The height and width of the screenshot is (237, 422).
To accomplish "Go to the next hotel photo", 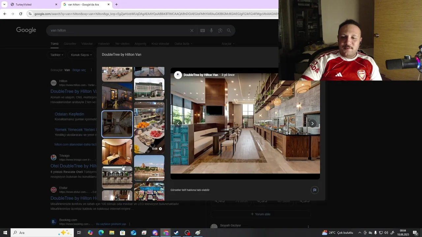I will pos(312,124).
